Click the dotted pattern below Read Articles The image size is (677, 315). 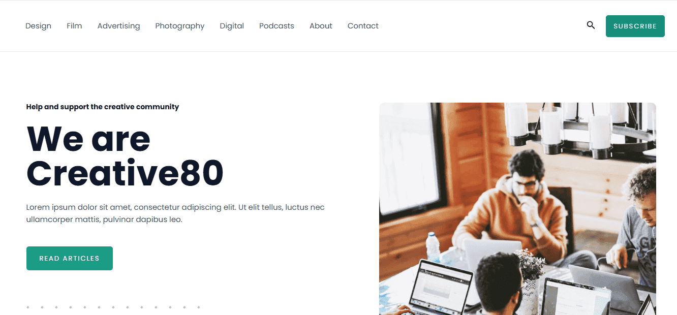[113, 307]
